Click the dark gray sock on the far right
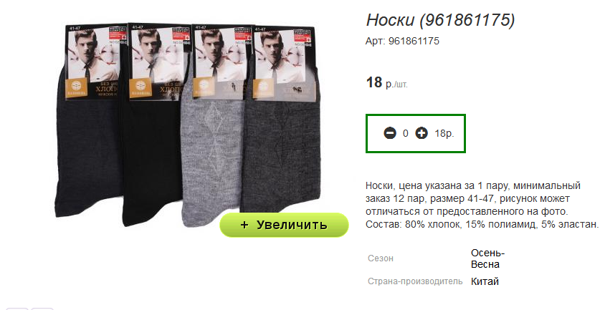600x310 pixels. pos(281,153)
